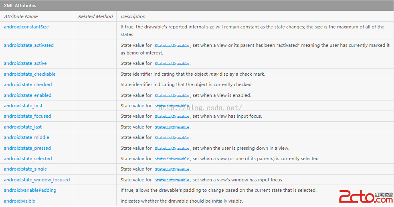Click the android:state_checked attribute
The width and height of the screenshot is (394, 207).
coord(28,84)
